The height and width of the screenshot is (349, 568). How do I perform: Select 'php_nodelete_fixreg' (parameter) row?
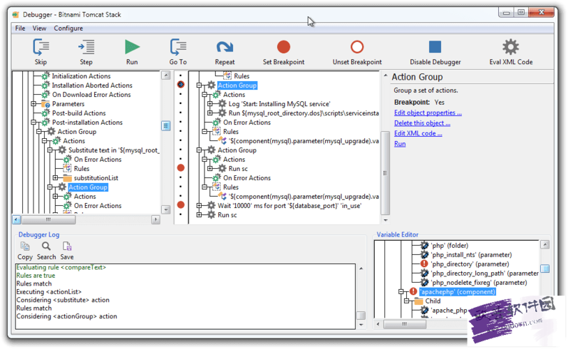[x=479, y=282]
